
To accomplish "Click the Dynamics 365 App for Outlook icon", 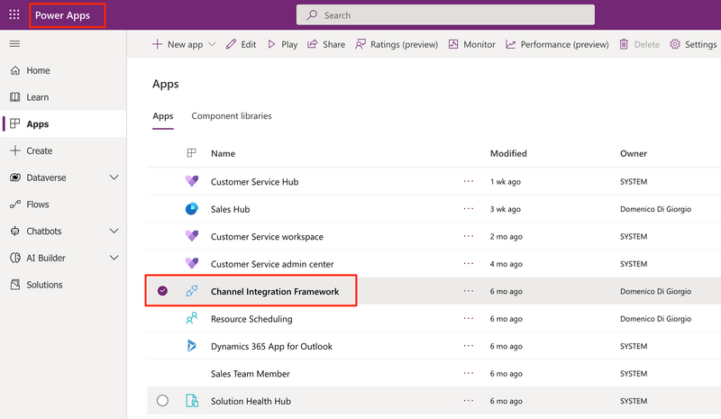I will tap(192, 346).
